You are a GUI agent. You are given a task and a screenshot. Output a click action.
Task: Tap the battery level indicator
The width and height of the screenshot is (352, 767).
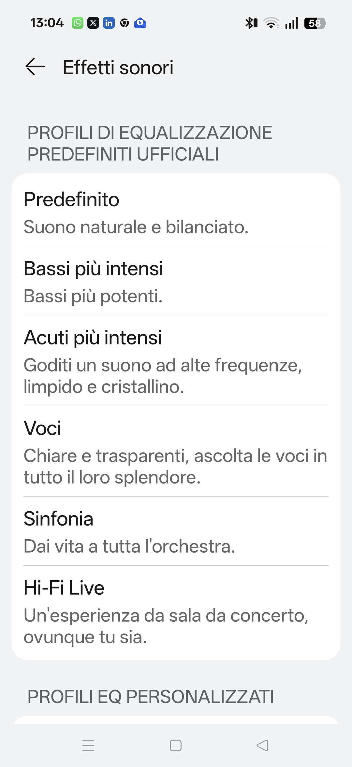point(315,23)
